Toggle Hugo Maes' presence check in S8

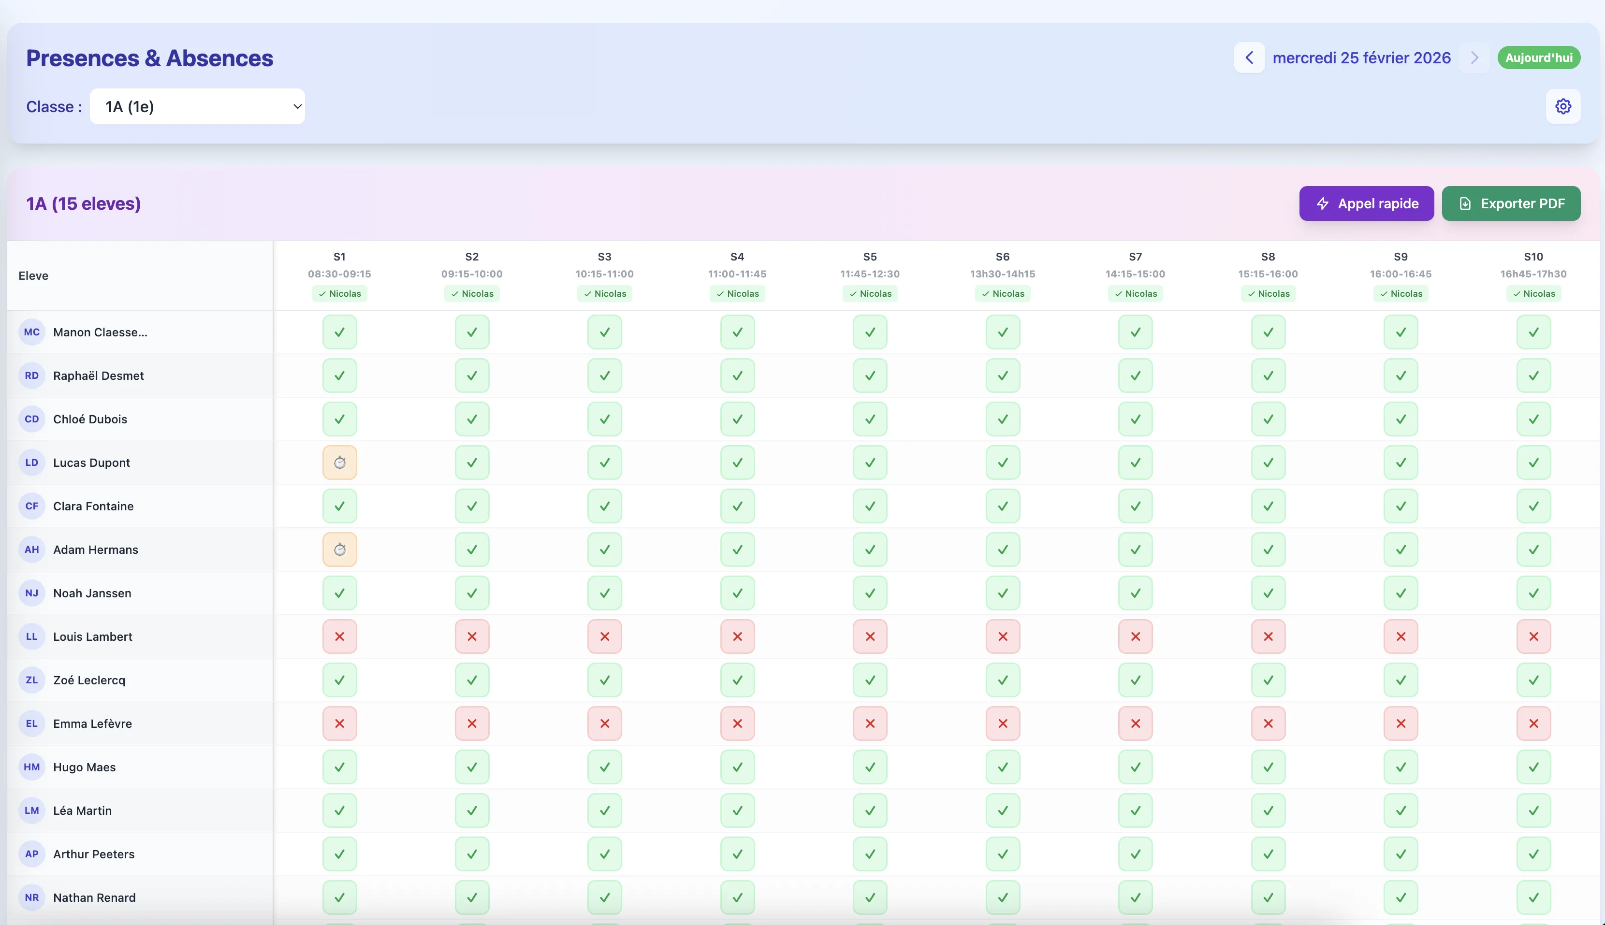(x=1268, y=767)
